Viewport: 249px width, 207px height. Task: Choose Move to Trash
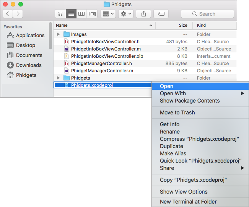point(200,112)
